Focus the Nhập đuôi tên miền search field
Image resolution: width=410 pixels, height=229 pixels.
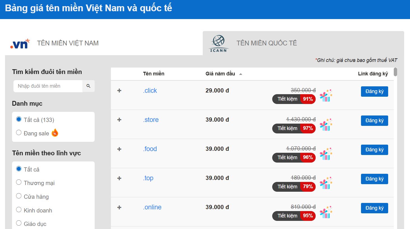tap(48, 86)
